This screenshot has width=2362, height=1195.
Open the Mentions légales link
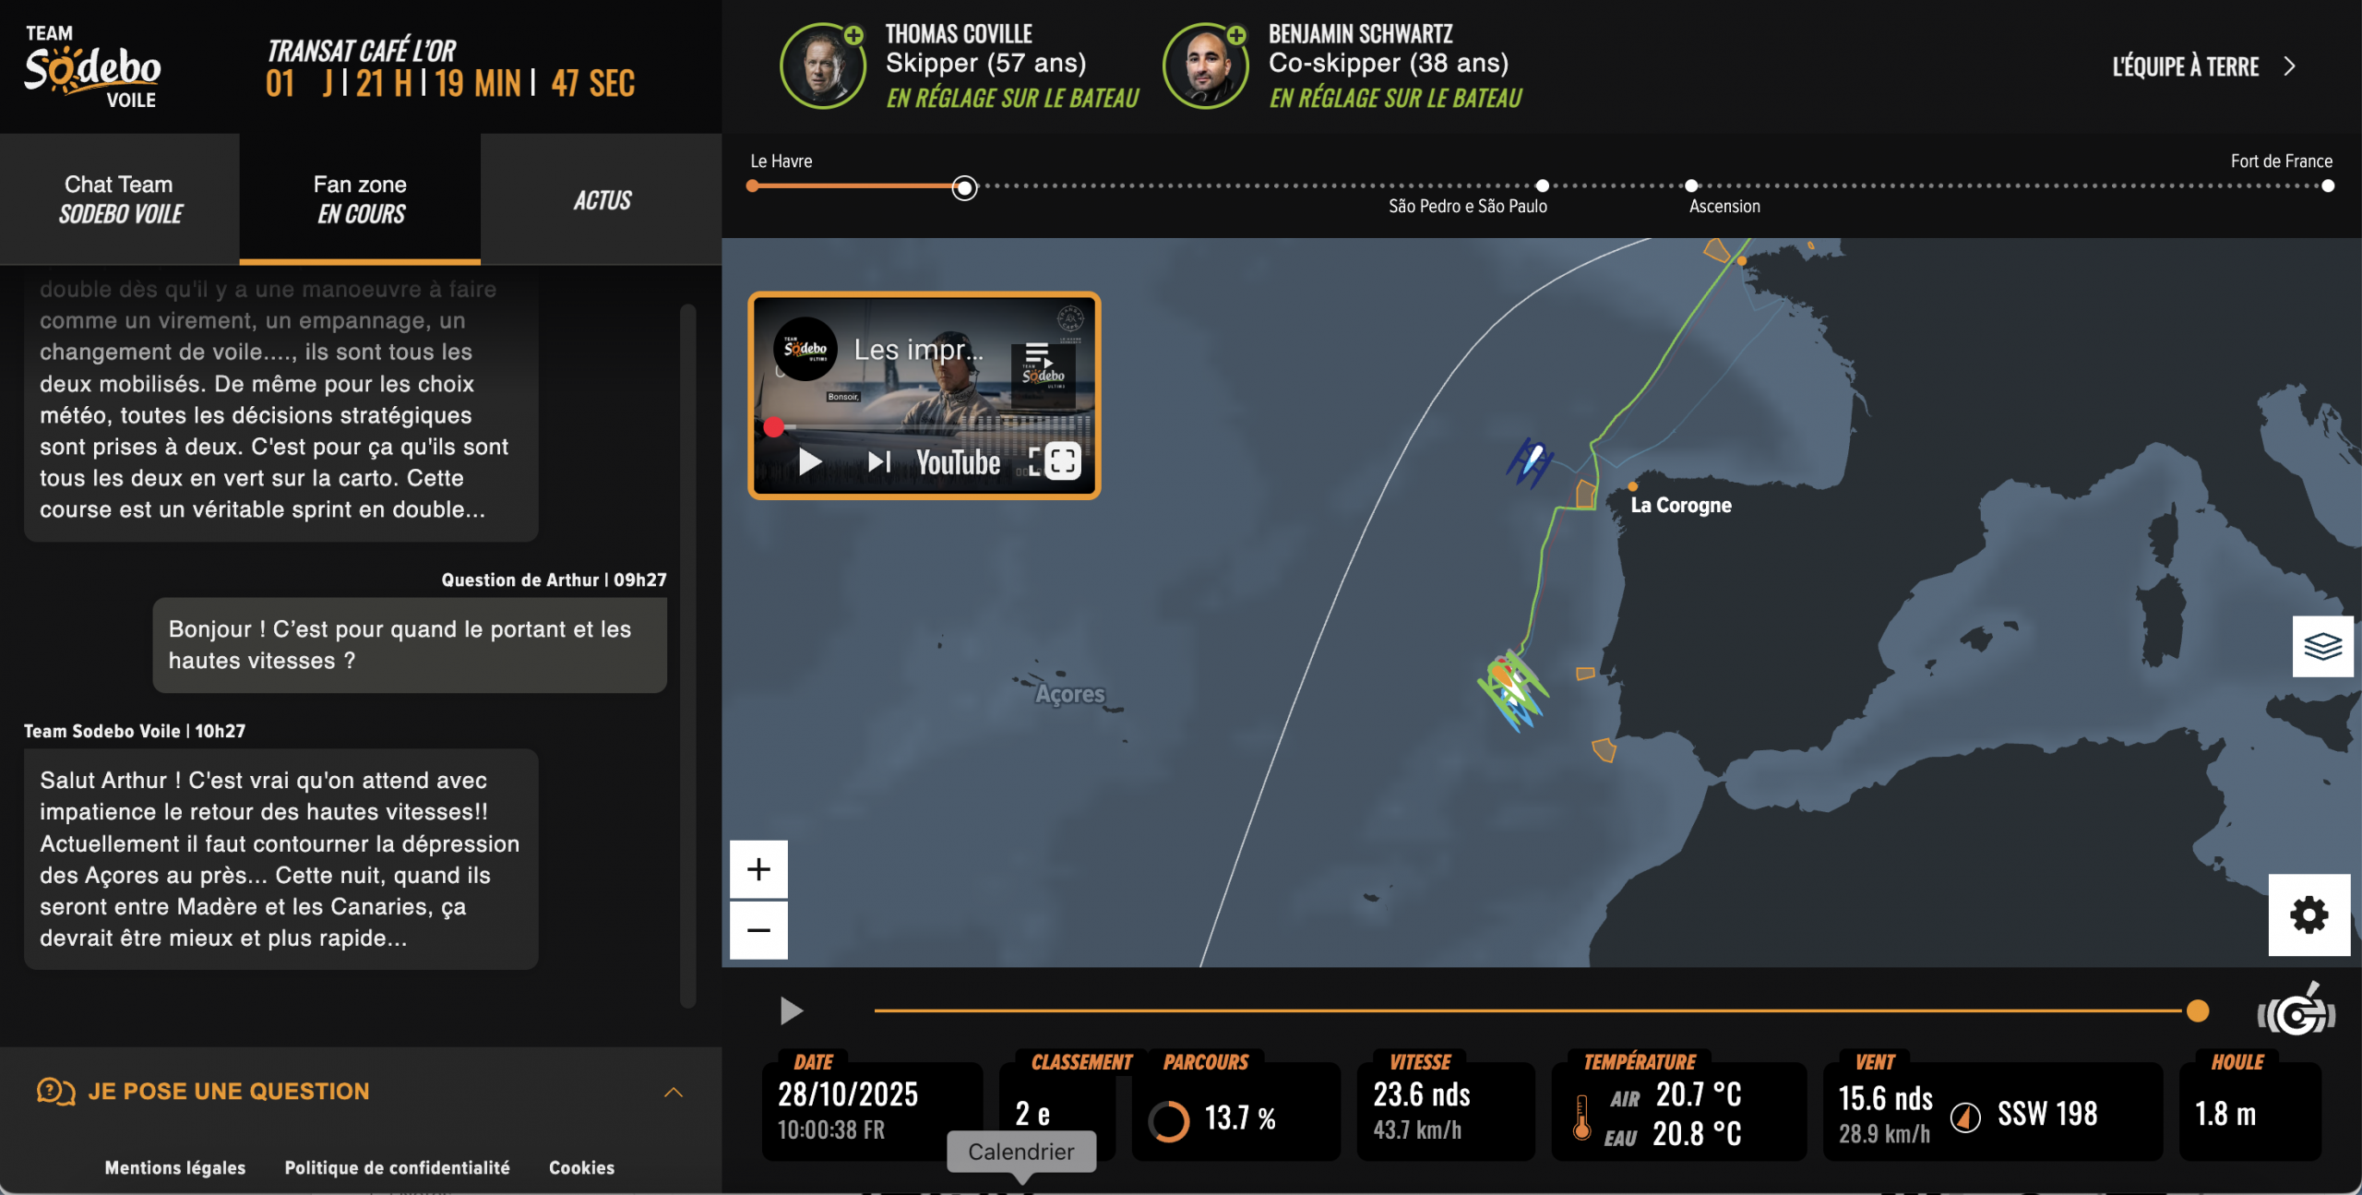pyautogui.click(x=175, y=1167)
